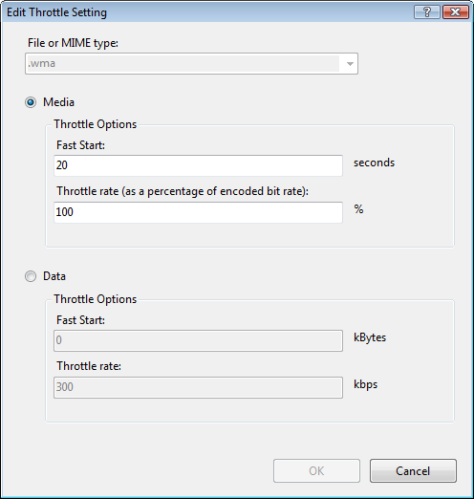Choose the Media option by its label

[x=58, y=102]
